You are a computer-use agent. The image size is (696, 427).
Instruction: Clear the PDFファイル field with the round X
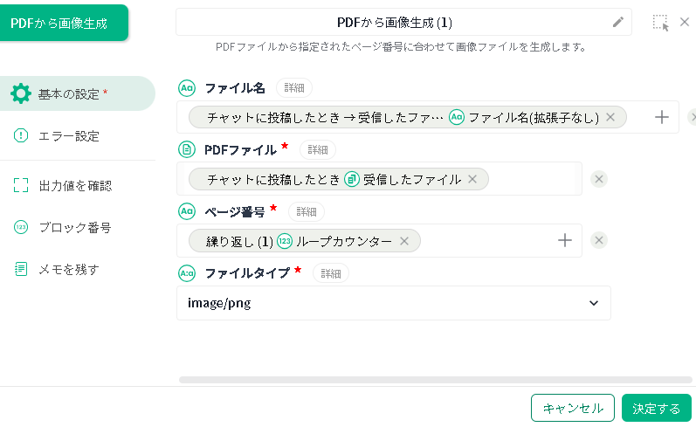(599, 179)
